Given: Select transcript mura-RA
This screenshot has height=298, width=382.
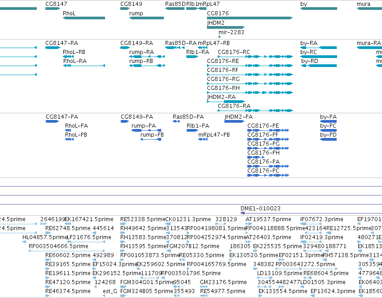Looking at the screenshot, I should point(369,48).
